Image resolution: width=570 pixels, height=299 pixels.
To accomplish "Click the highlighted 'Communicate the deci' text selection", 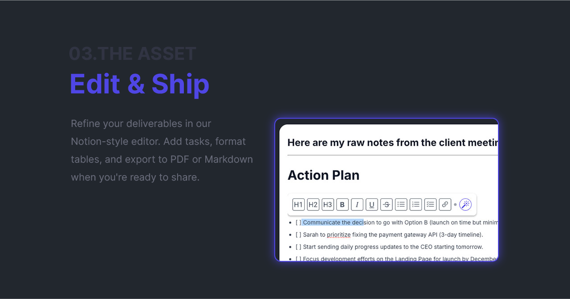I will coord(333,222).
